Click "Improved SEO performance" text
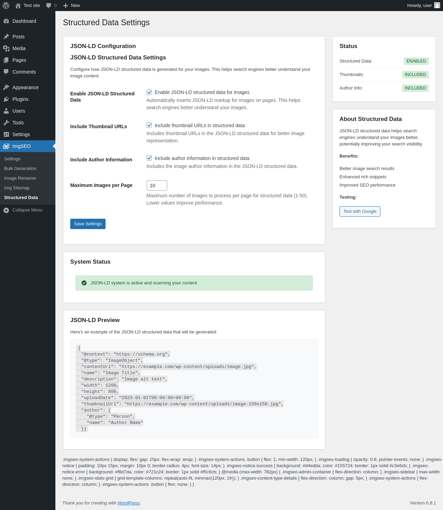The width and height of the screenshot is (443, 510). pos(367,185)
